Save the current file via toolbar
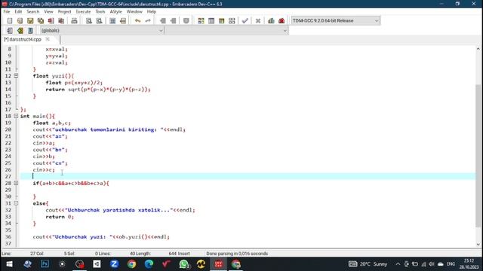The width and height of the screenshot is (483, 271). click(x=30, y=20)
